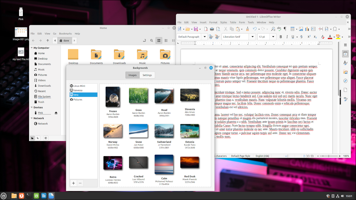
Task: Toggle Strikethrough formatting in Writer
Action: tap(301, 37)
